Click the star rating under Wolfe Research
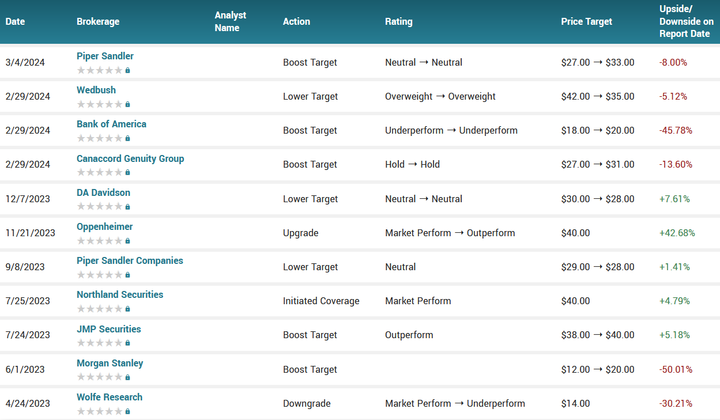720x420 pixels. click(100, 411)
